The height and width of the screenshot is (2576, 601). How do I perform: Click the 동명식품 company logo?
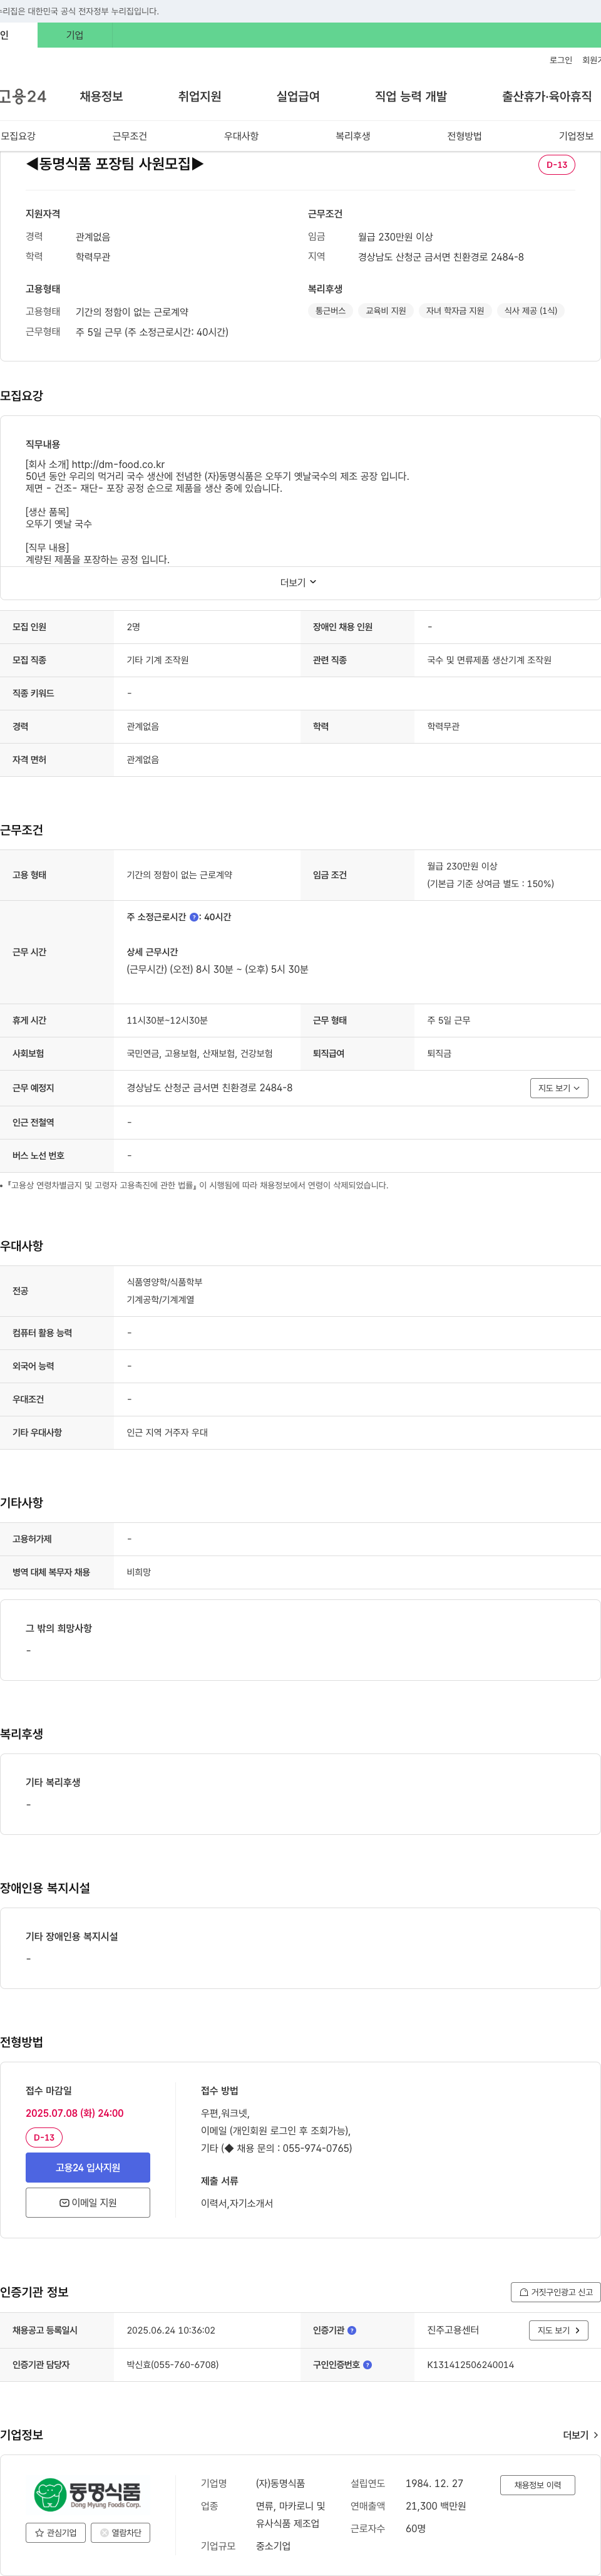[x=87, y=2494]
